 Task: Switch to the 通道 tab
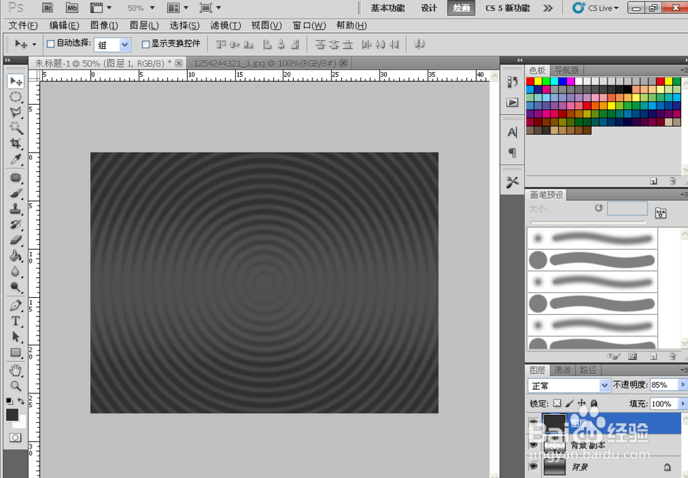coord(562,369)
